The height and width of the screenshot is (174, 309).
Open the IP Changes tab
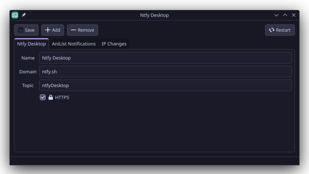click(x=114, y=44)
